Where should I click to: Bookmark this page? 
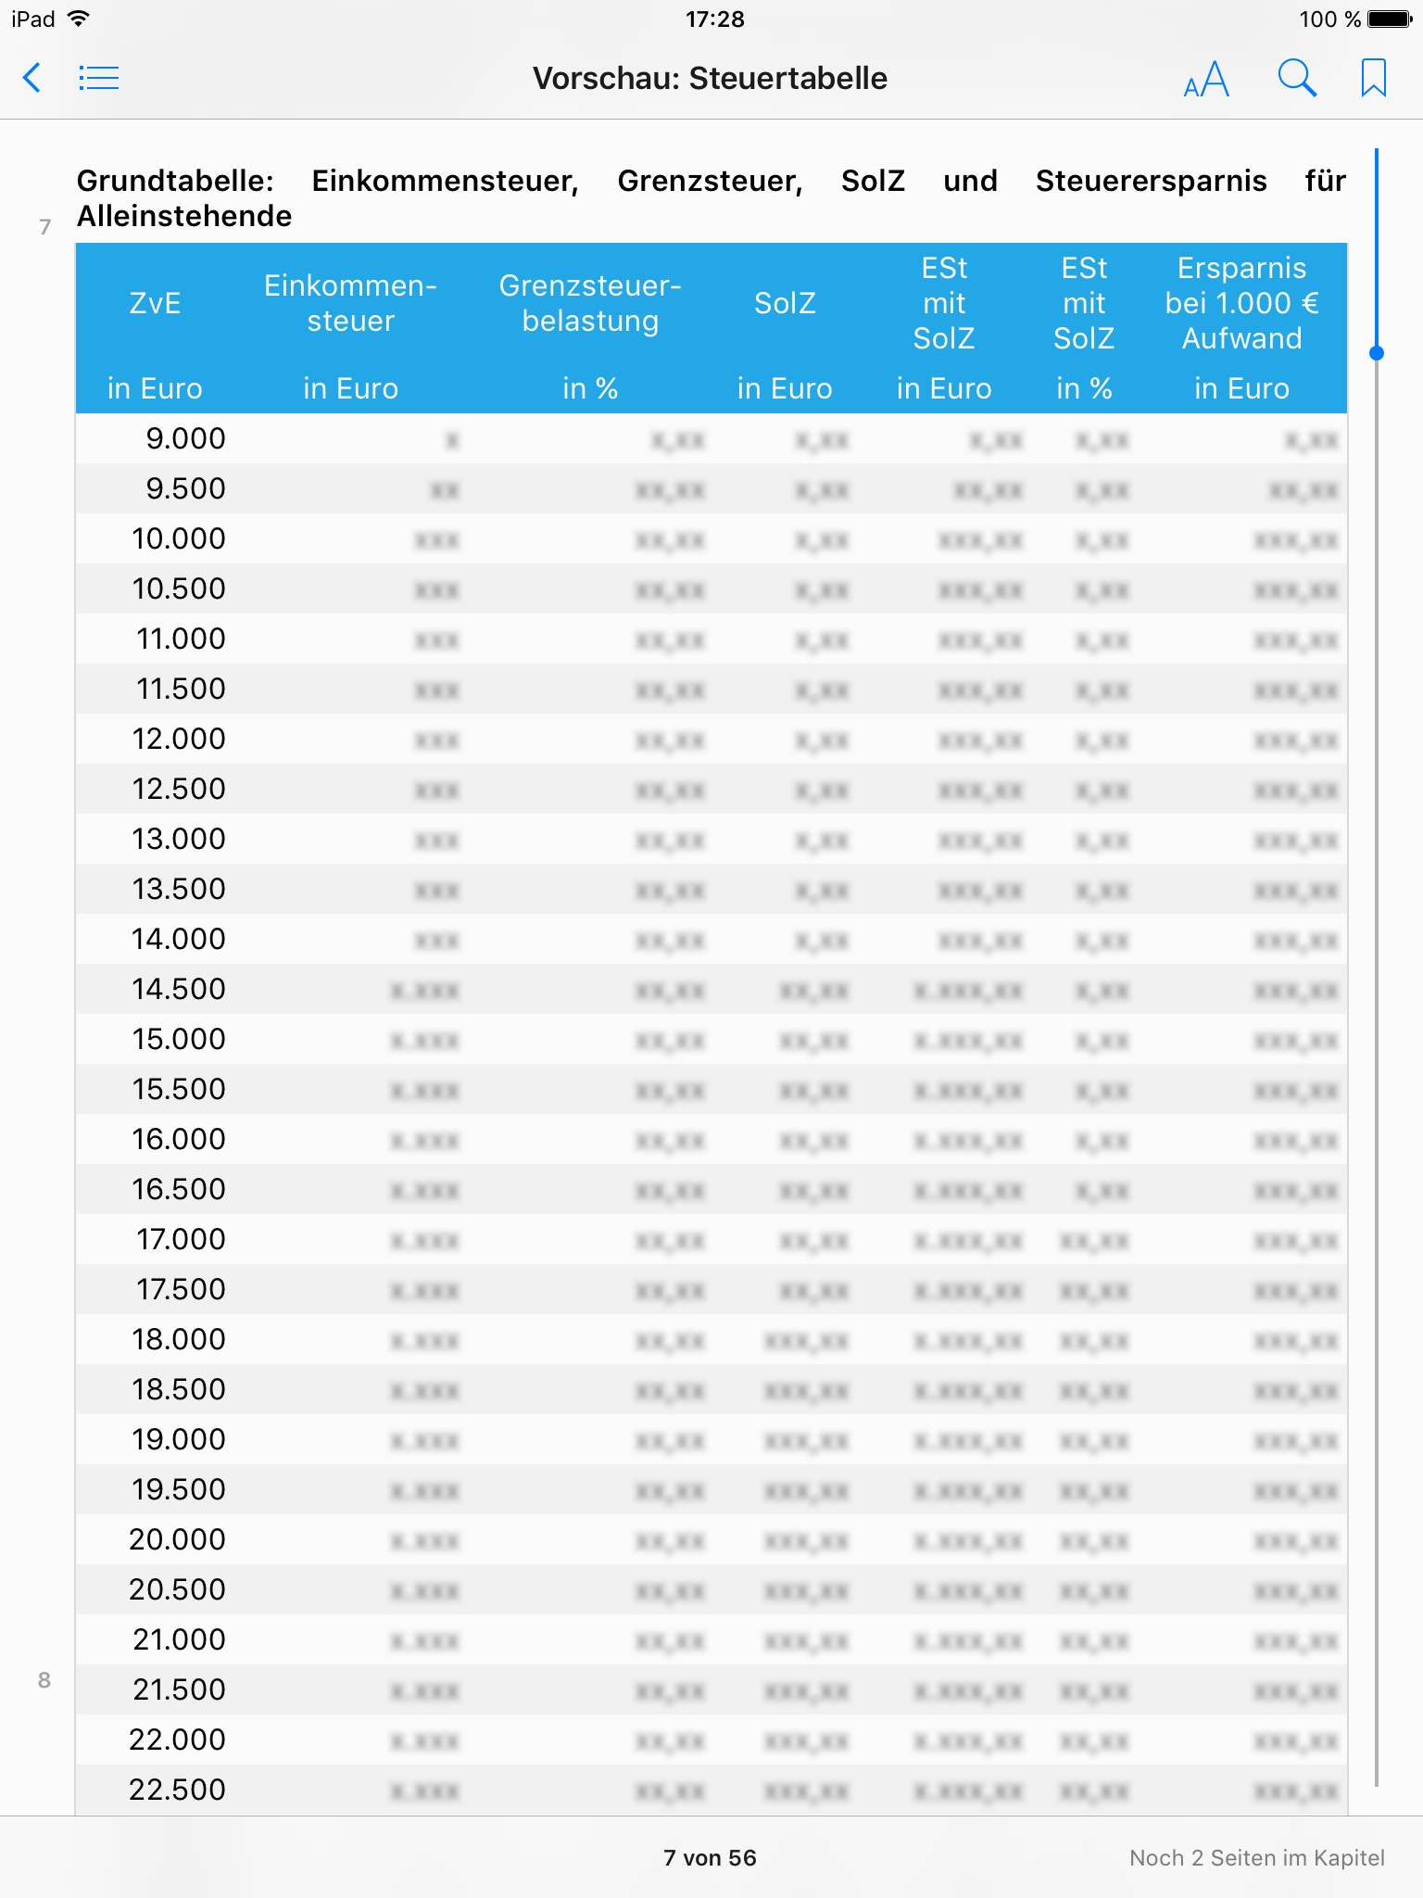coord(1373,78)
